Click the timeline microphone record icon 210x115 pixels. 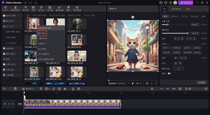[x=152, y=89]
